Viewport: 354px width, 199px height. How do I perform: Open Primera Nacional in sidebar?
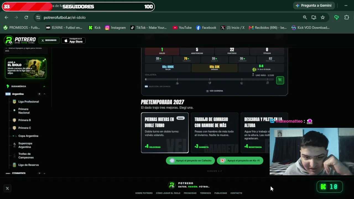[x=24, y=111]
